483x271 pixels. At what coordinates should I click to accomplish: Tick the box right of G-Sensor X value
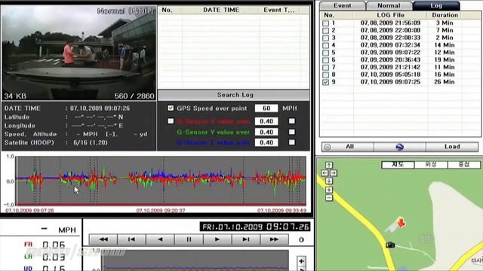point(292,121)
